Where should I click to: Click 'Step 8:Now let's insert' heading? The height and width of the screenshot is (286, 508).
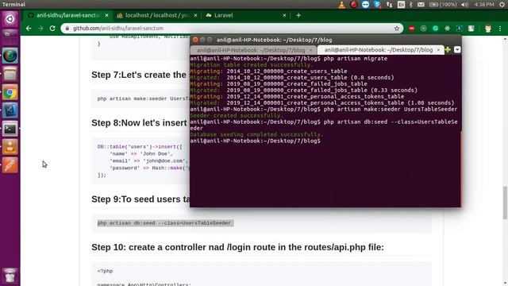[139, 123]
